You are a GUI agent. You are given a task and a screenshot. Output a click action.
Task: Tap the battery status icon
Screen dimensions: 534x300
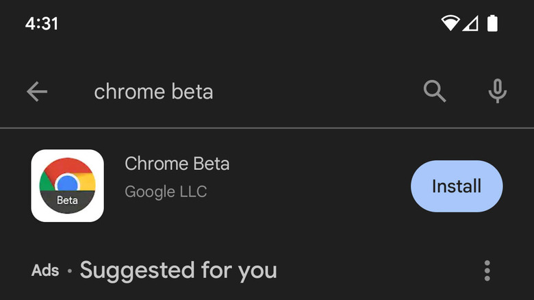coord(492,23)
